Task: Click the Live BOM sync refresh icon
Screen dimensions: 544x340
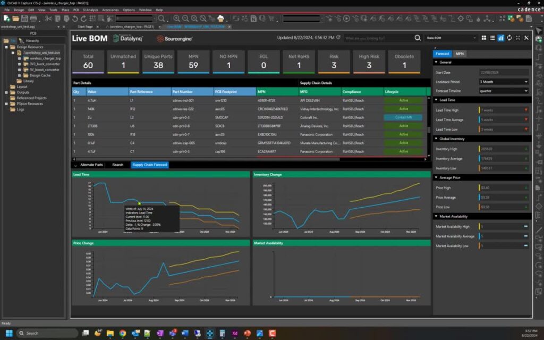Action: [x=509, y=38]
